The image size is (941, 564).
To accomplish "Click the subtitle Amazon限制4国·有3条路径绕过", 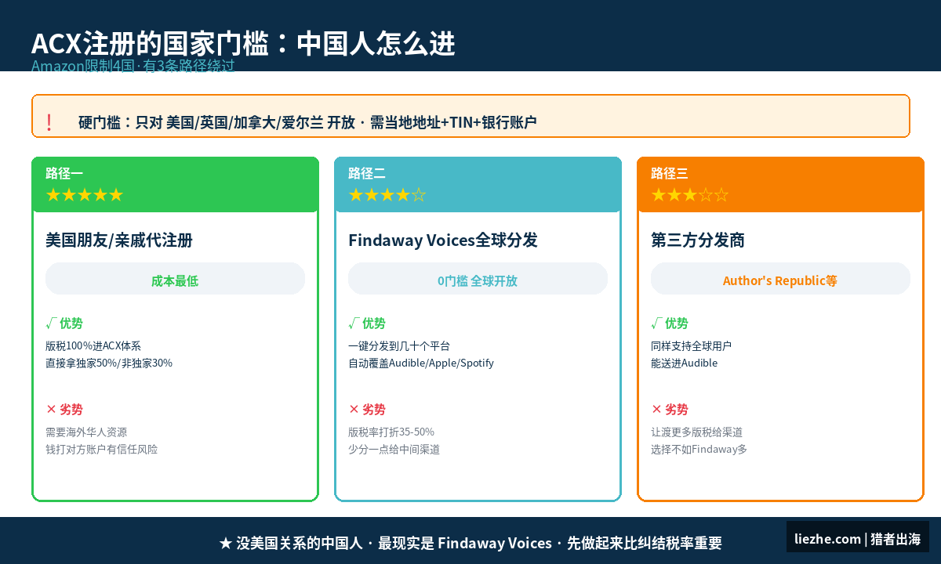I will (133, 66).
